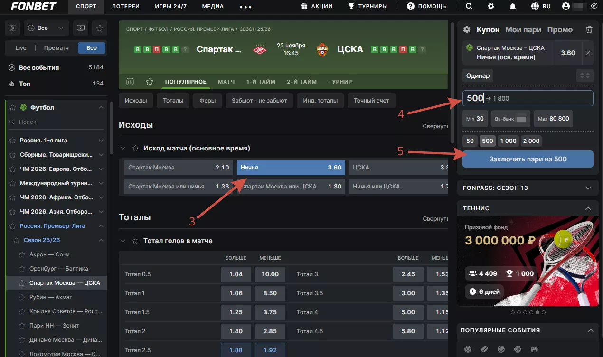
Task: Click the trash icon to clear coupon
Action: 589,29
